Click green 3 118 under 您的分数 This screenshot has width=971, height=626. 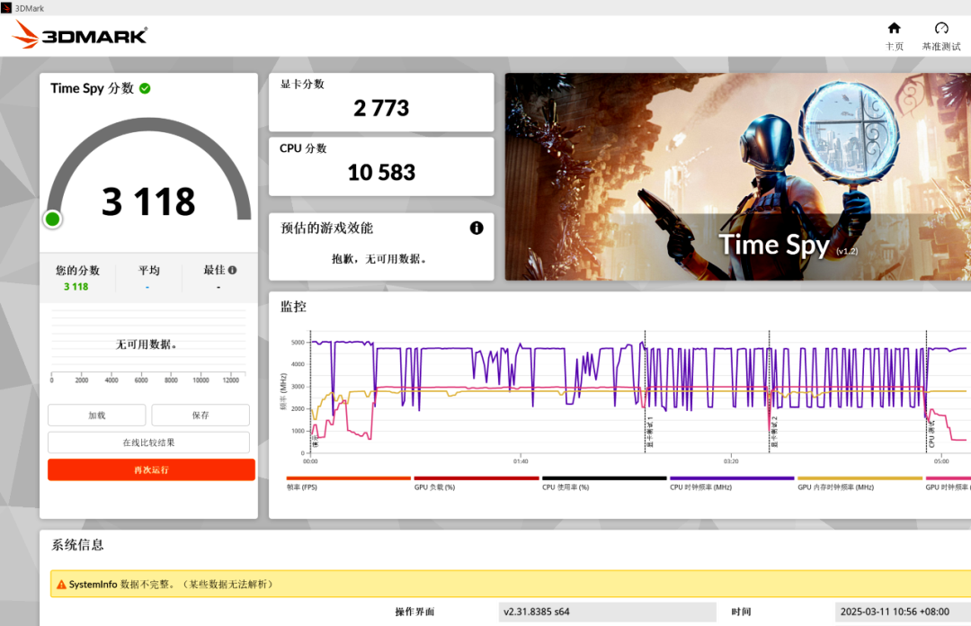[x=76, y=287]
